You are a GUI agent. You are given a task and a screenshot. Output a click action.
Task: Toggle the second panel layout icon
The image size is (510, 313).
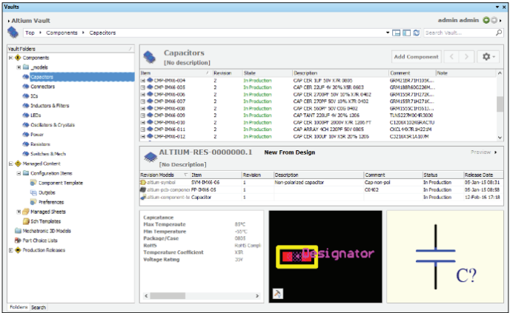pos(406,33)
